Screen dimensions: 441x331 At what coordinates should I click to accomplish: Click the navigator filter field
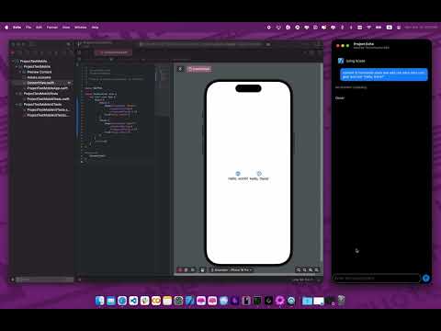pos(45,280)
